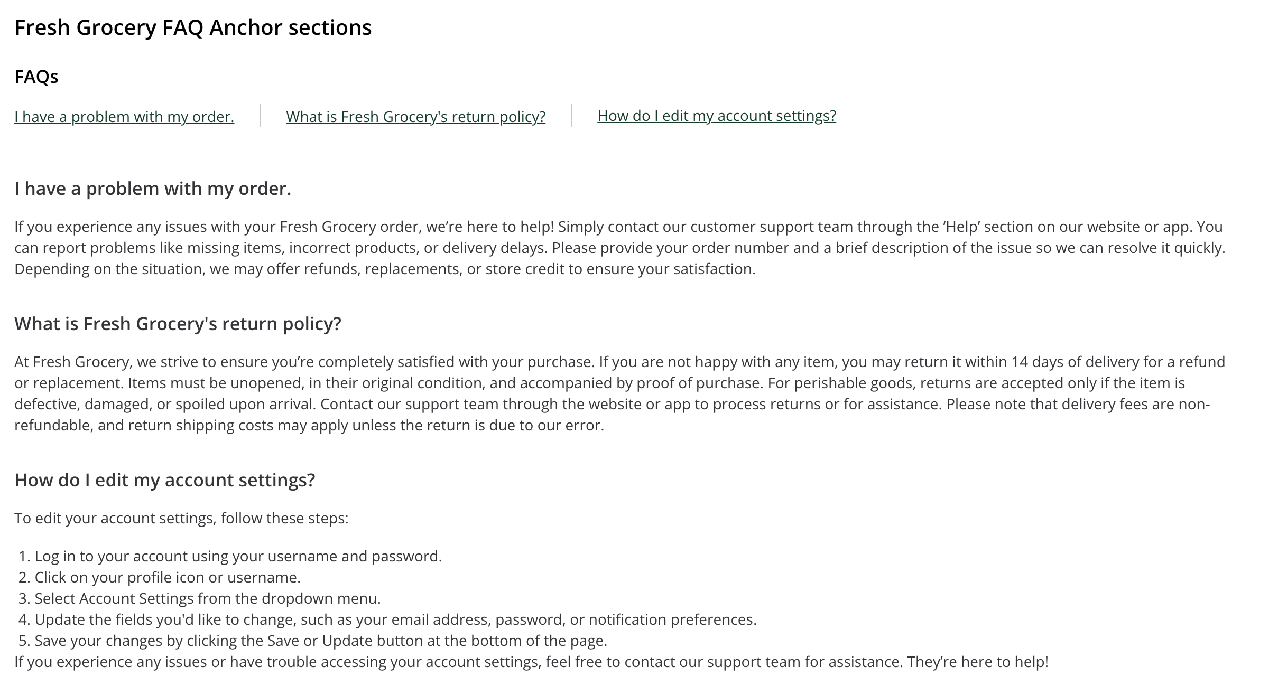Click the divider before the account settings link
This screenshot has height=695, width=1278.
coord(572,116)
